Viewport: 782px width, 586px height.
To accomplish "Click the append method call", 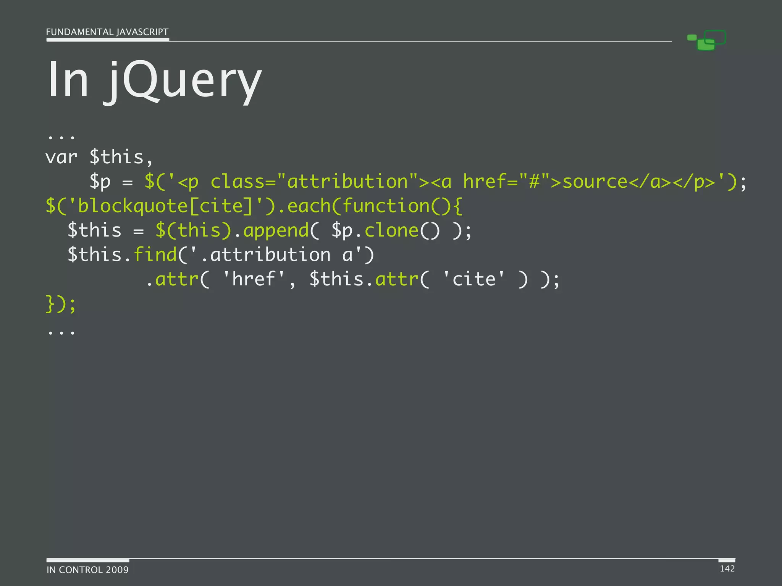I will pos(276,230).
